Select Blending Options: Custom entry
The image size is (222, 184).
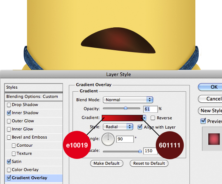[32, 97]
